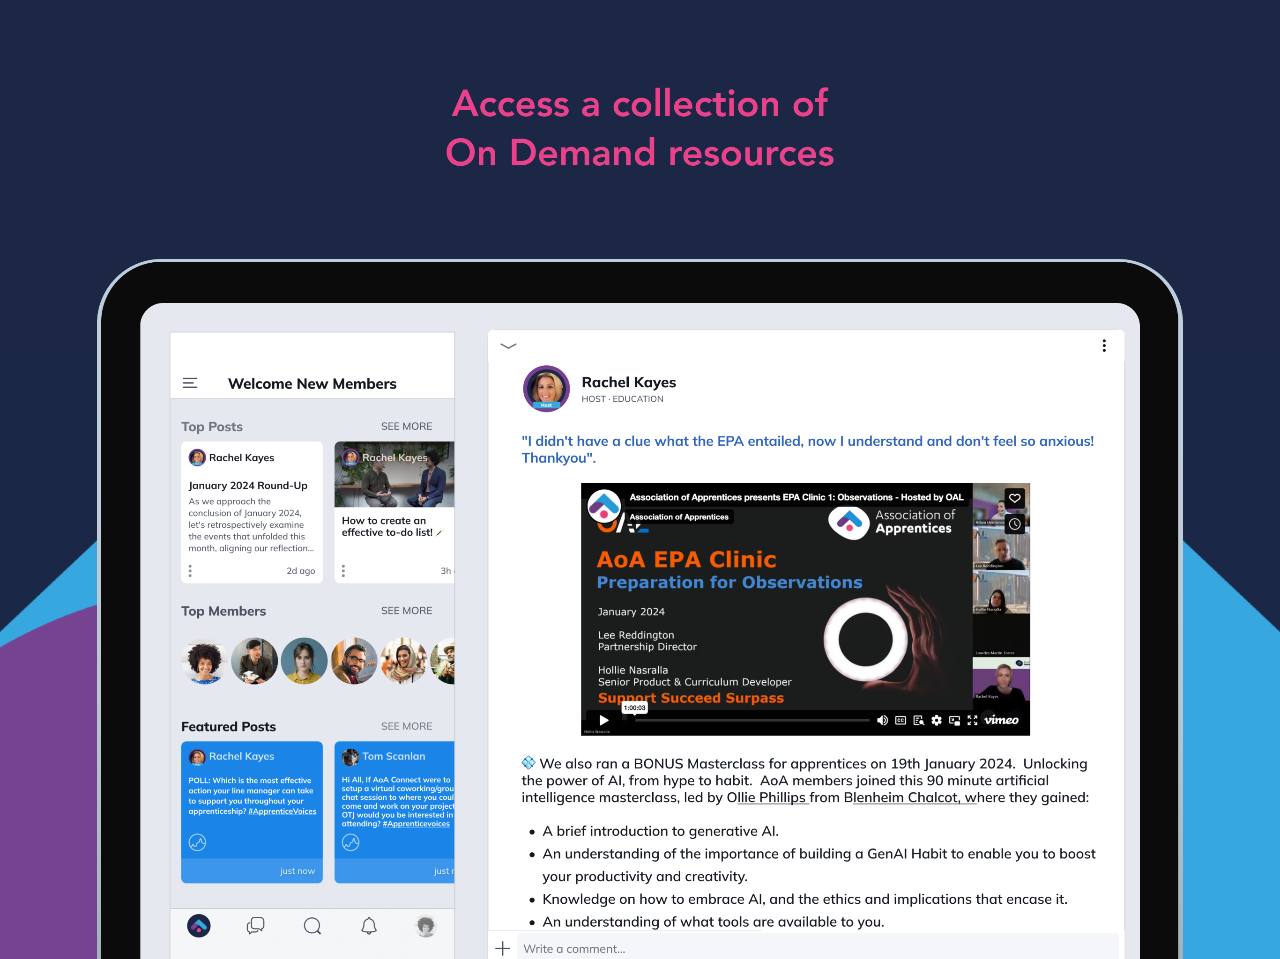Click the Association of Apprentices label on video
The height and width of the screenshot is (959, 1280).
pyautogui.click(x=679, y=516)
